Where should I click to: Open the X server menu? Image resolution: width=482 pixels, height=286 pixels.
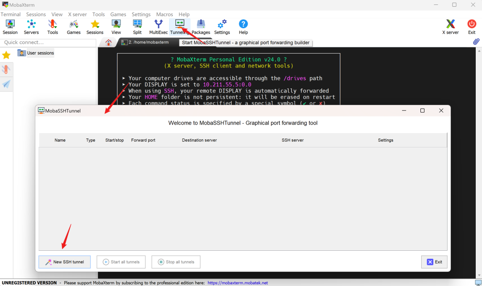click(77, 14)
